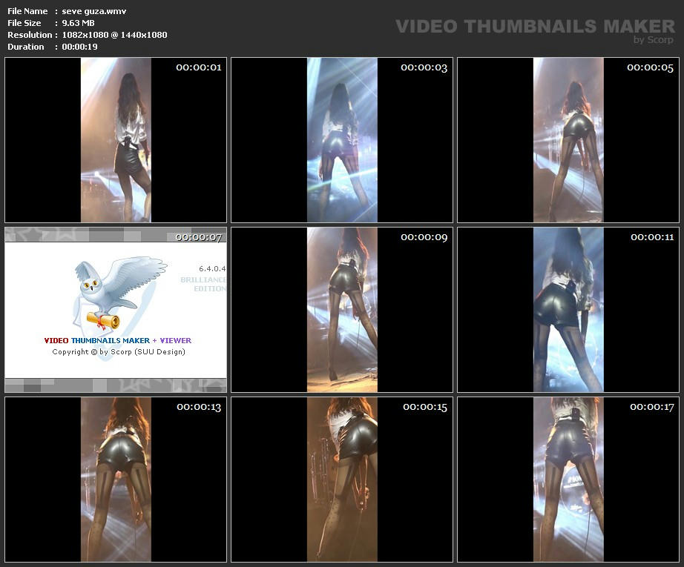Screen dimensions: 684x567
Task: Click the thumbnail marked 00:00:11
Action: (568, 310)
